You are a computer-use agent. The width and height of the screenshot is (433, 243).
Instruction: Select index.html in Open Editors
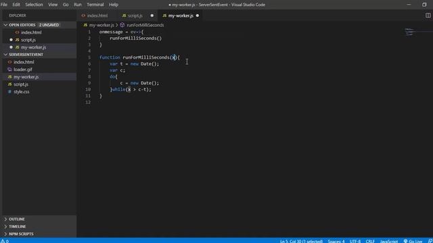(31, 32)
